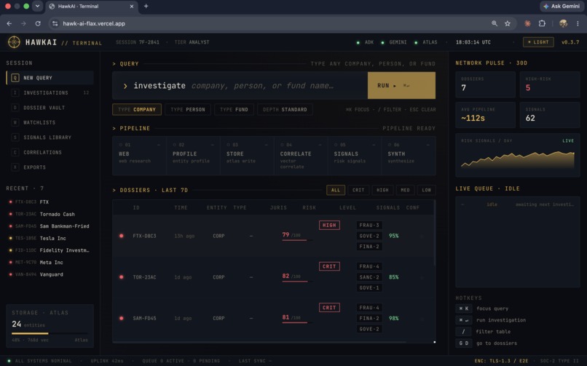Screen dimensions: 587x366
Task: Filter dossiers by LOW level
Action: click(x=426, y=190)
